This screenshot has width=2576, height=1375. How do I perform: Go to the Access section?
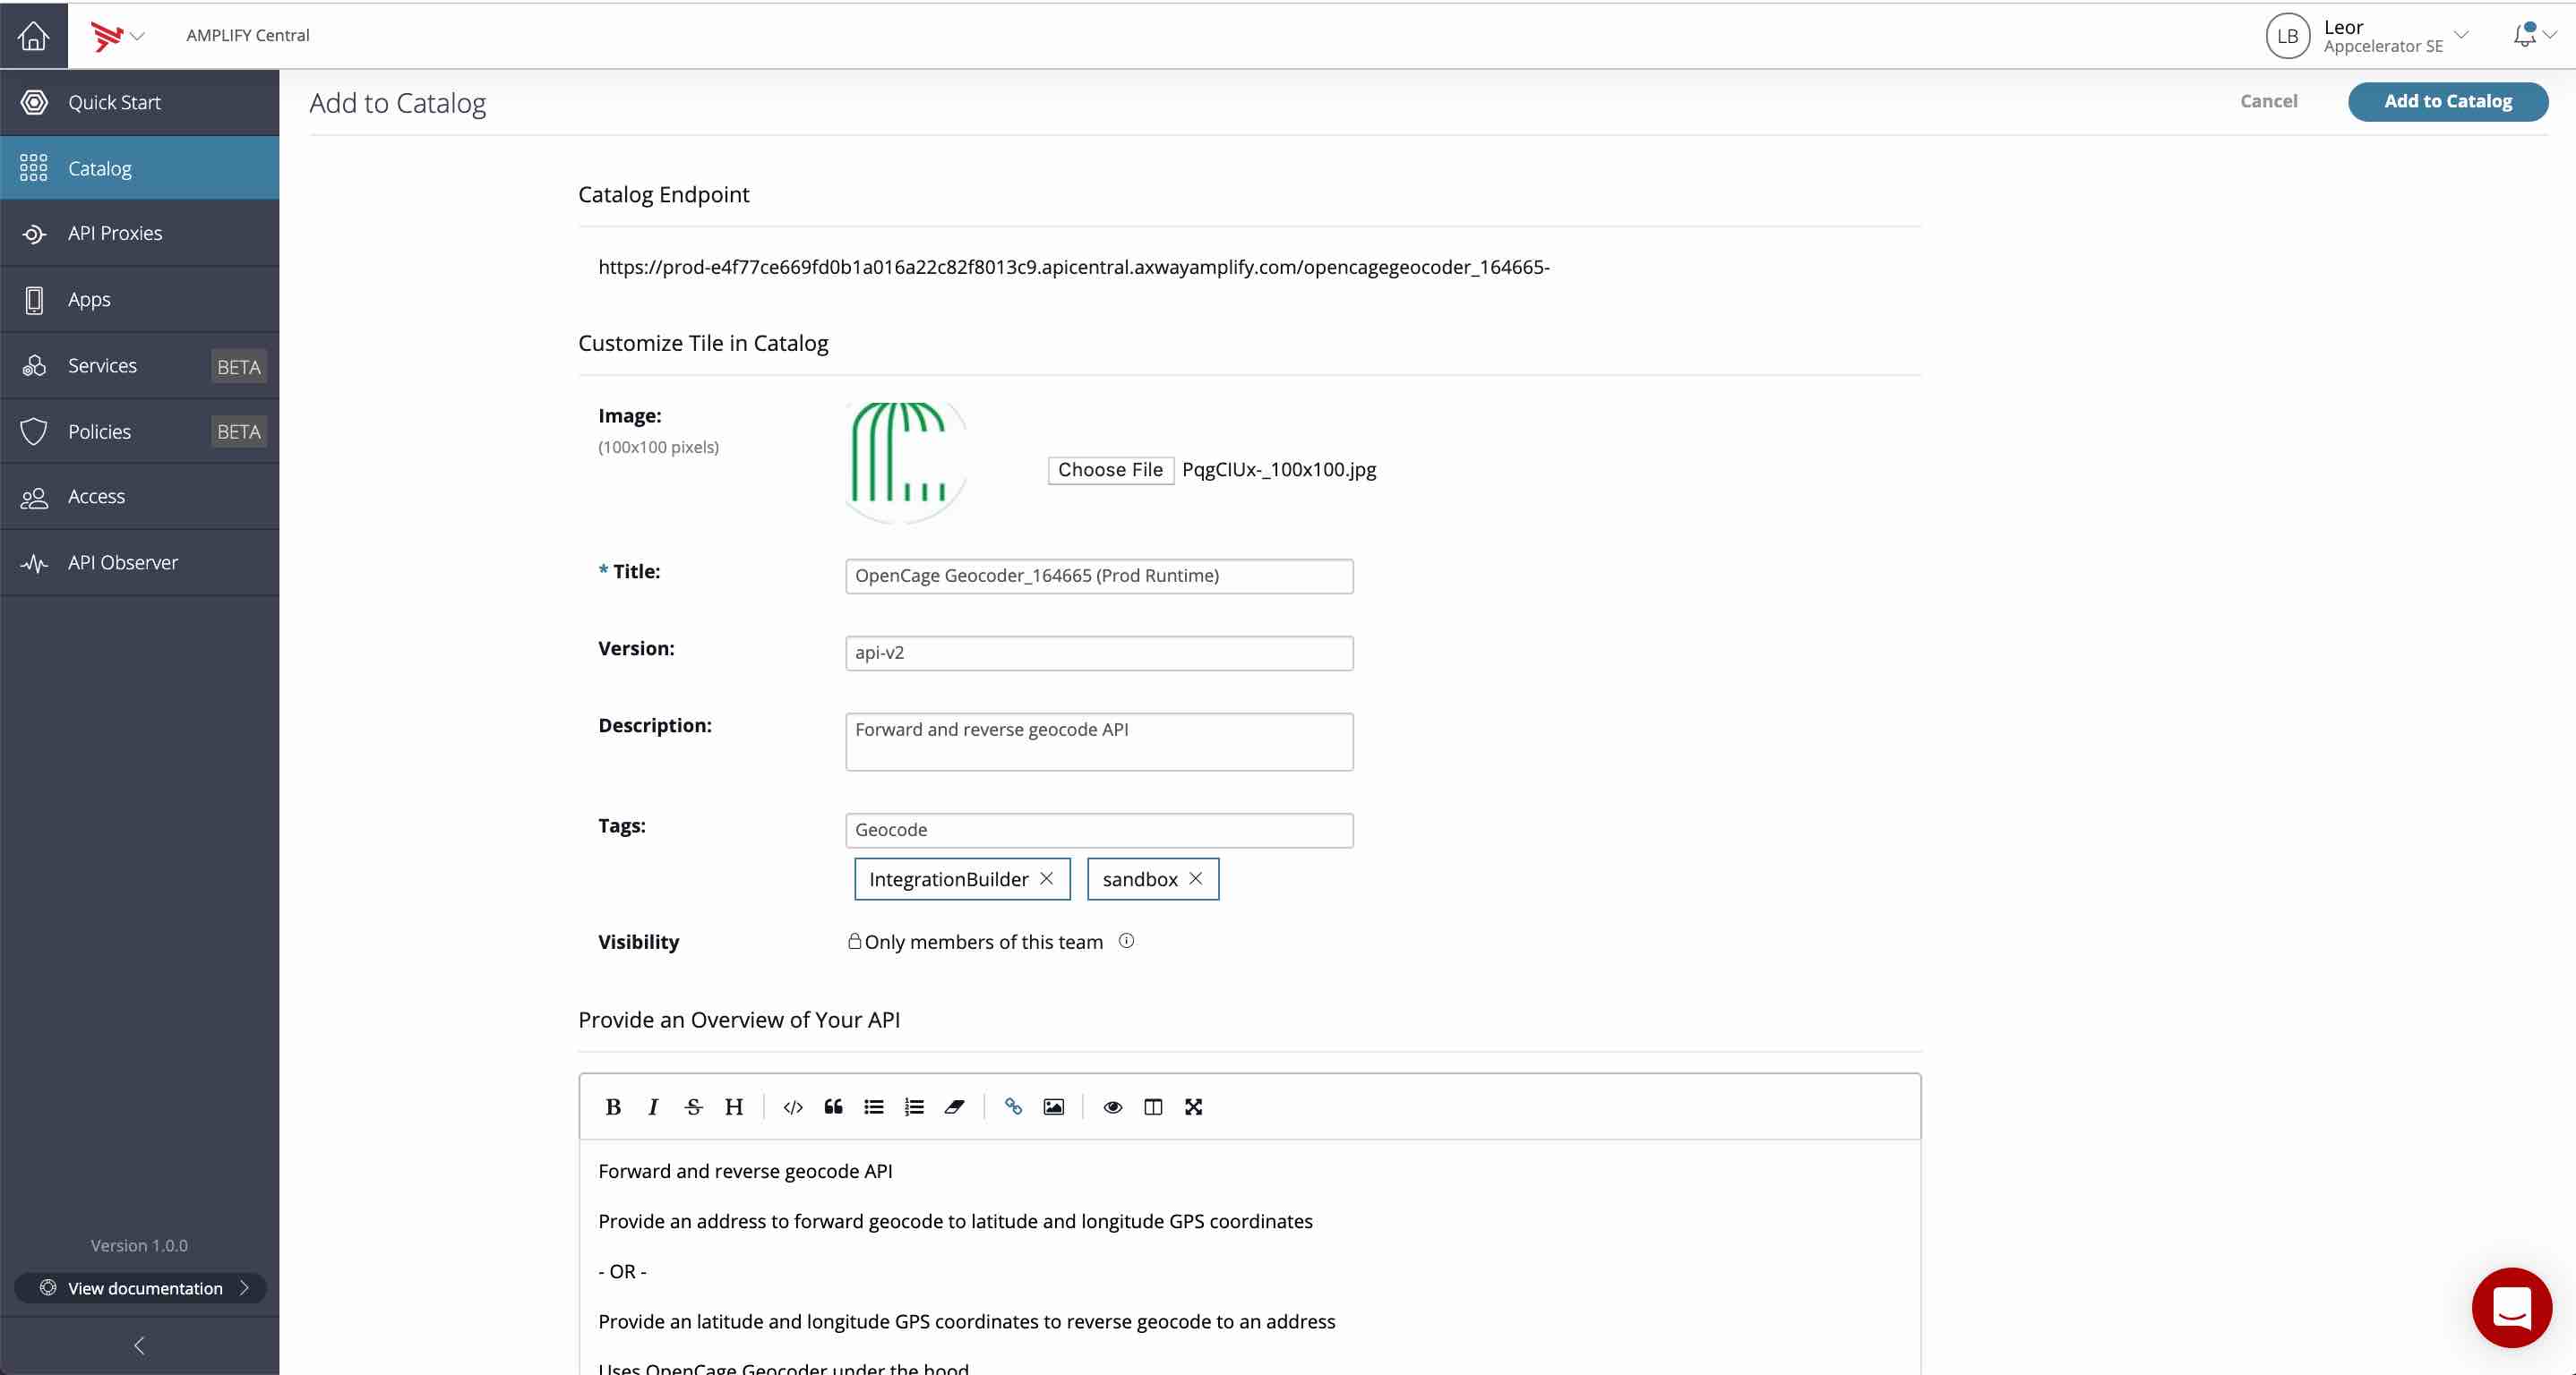pos(139,497)
